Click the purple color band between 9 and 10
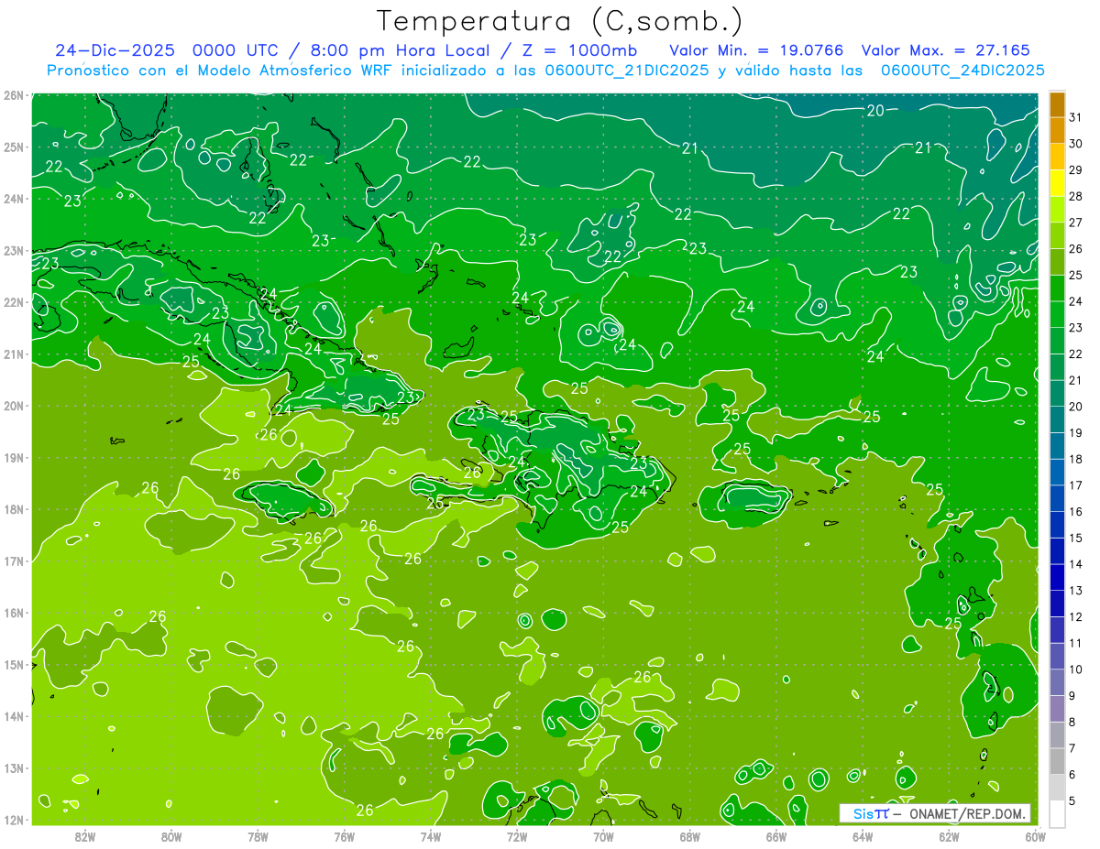This screenshot has height=849, width=1100. pyautogui.click(x=1058, y=683)
